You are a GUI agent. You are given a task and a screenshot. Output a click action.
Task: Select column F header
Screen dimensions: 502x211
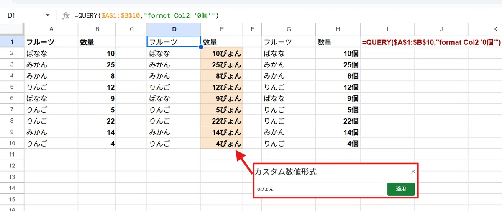click(x=252, y=29)
